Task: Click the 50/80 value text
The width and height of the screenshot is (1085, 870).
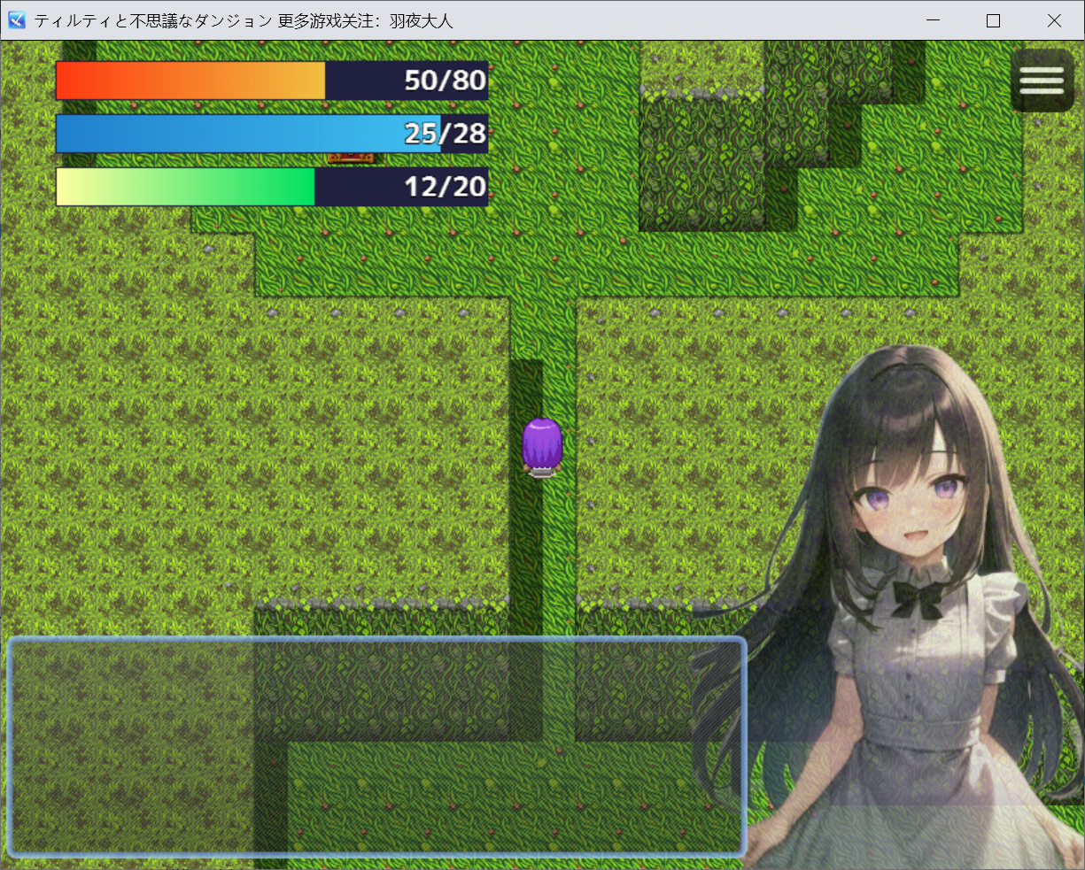Action: pos(445,81)
